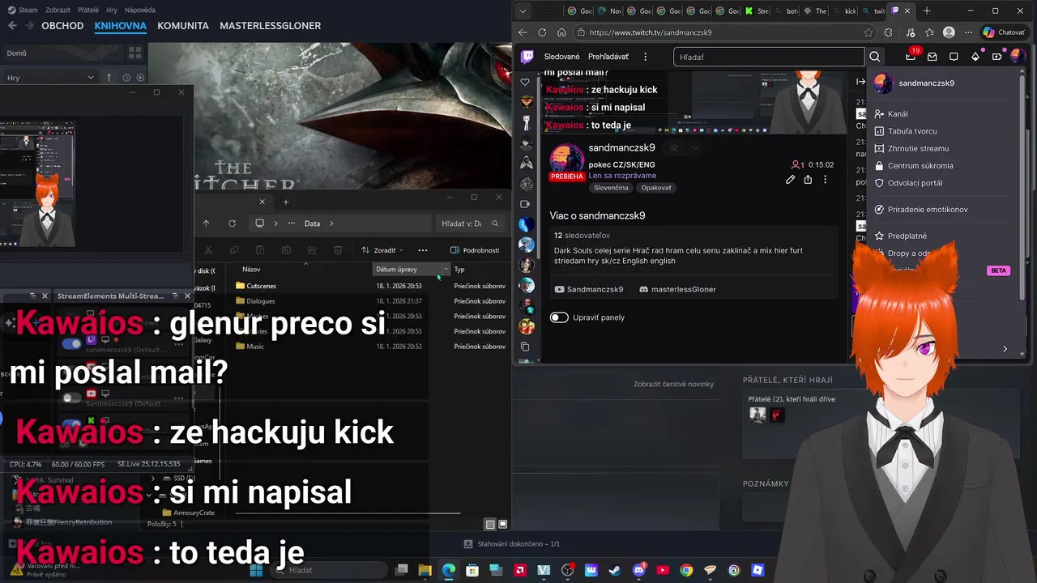Open the Twitch user avatar menu
The height and width of the screenshot is (583, 1037).
click(x=1018, y=57)
